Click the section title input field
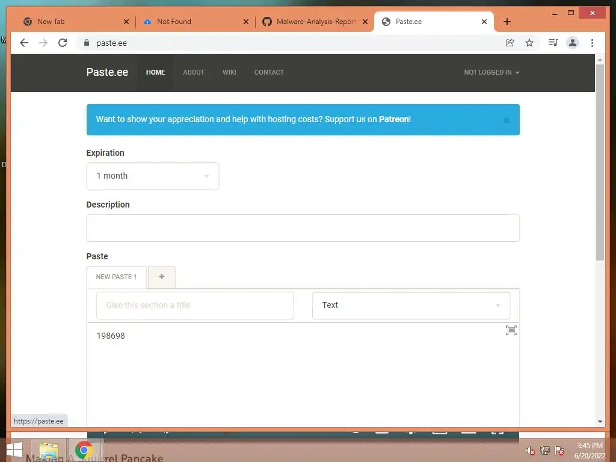This screenshot has width=616, height=462. (195, 305)
